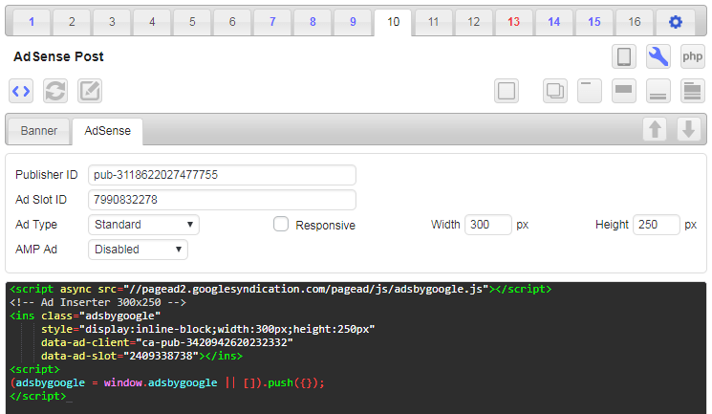Switch to the AdSense tab
This screenshot has width=712, height=414.
pos(108,131)
